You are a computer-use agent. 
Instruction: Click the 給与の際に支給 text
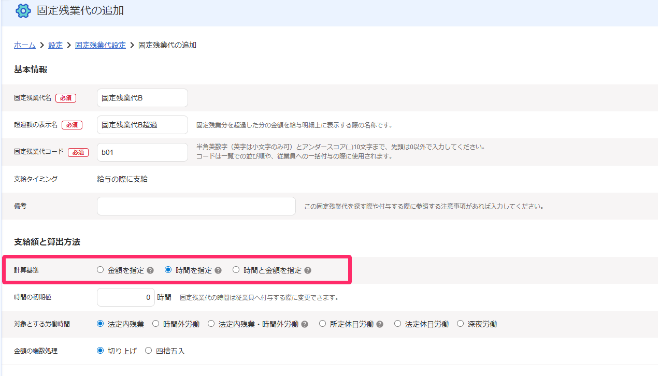click(122, 179)
